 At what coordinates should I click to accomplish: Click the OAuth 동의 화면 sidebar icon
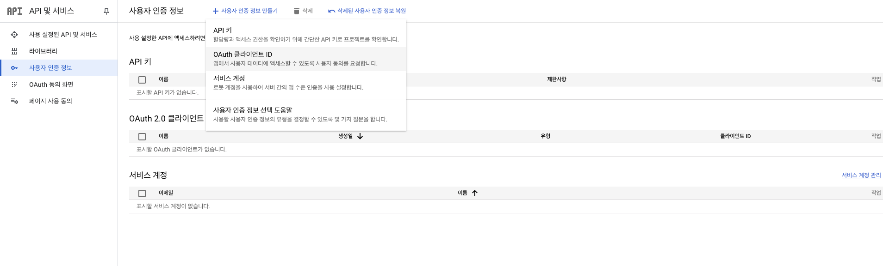tap(14, 85)
